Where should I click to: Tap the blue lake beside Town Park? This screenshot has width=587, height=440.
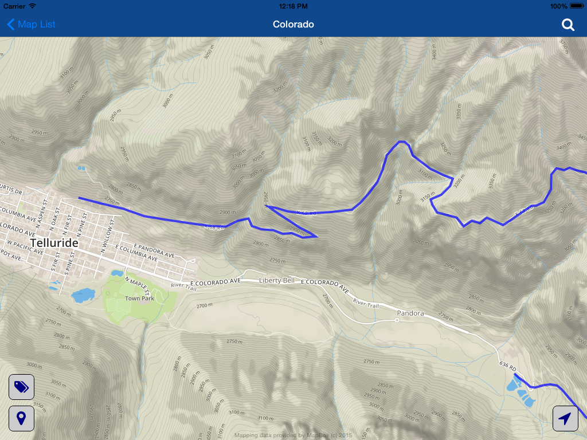click(x=83, y=295)
